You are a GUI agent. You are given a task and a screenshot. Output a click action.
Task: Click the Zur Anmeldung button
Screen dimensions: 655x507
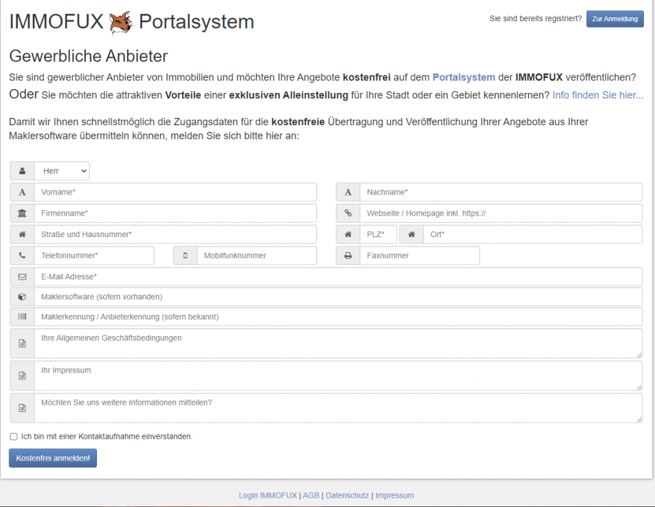(x=614, y=19)
